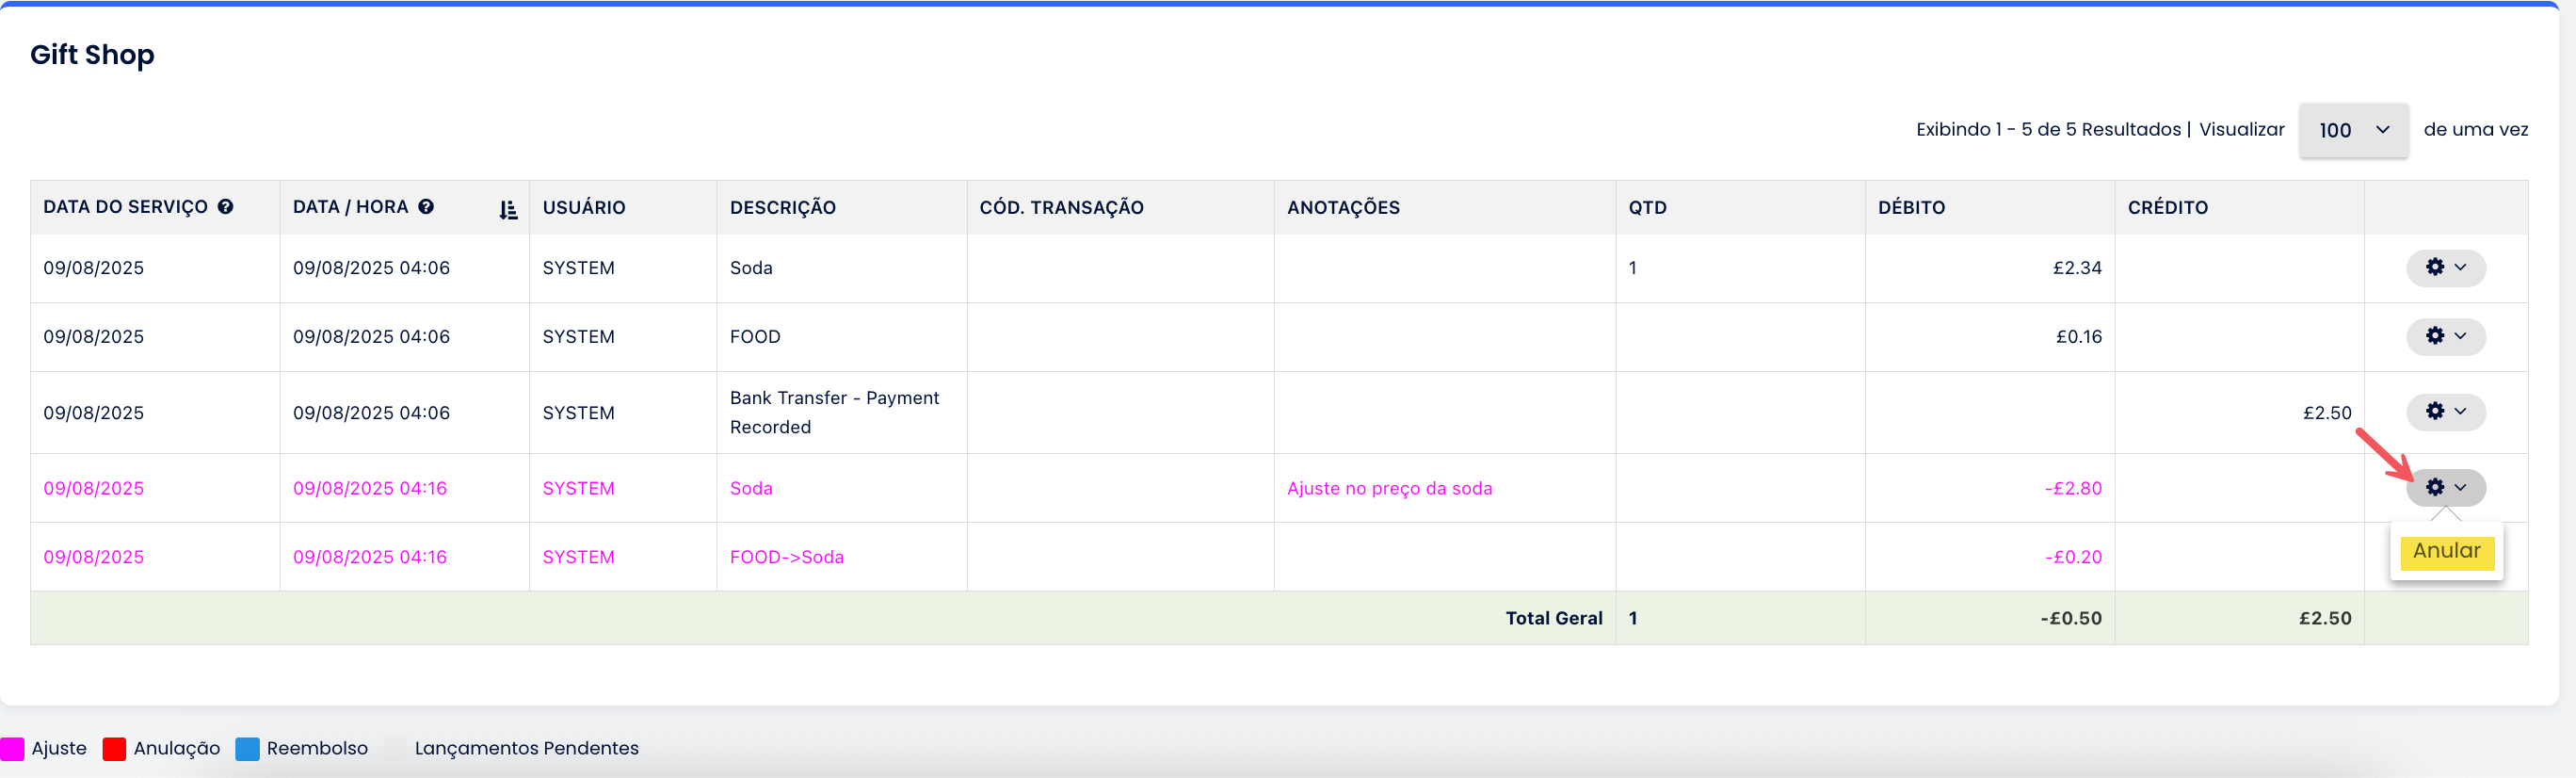Click the Lançamentos Pendentes legend label
The image size is (2576, 778).
click(526, 749)
